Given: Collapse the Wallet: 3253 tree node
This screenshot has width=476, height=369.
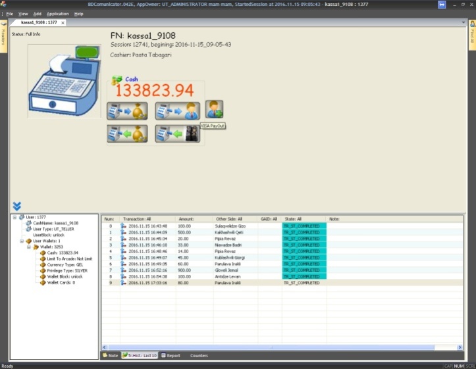Looking at the screenshot, I should click(x=29, y=247).
